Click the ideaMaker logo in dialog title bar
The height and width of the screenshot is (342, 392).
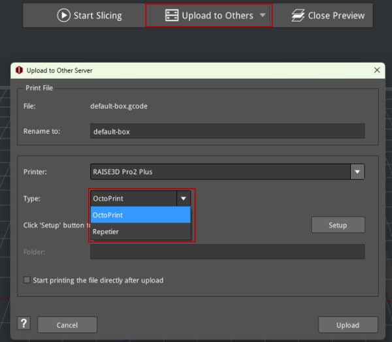click(19, 70)
